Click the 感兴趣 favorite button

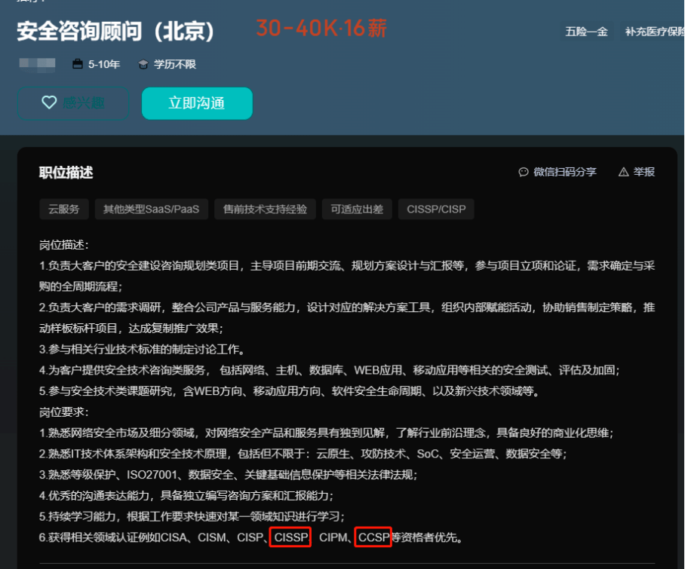(73, 103)
